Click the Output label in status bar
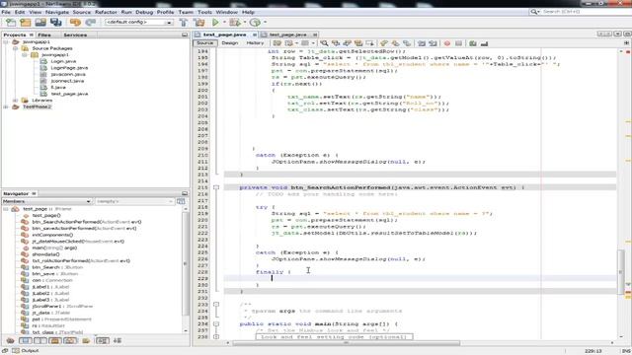This screenshot has height=355, width=632. pos(31,351)
